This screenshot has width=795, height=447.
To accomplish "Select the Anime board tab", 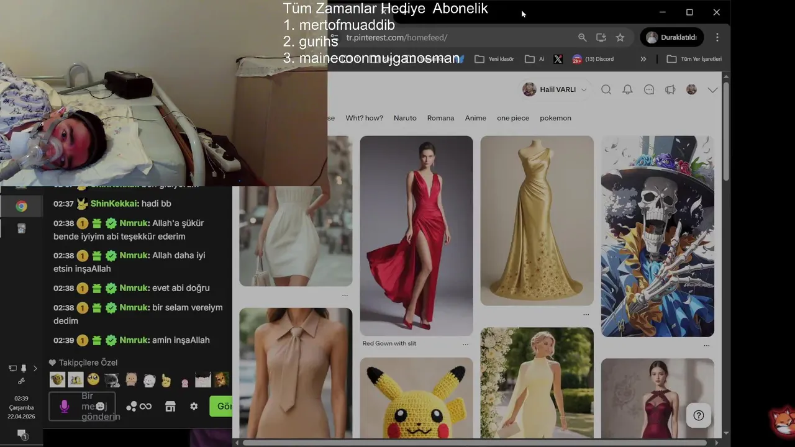I will (x=476, y=118).
